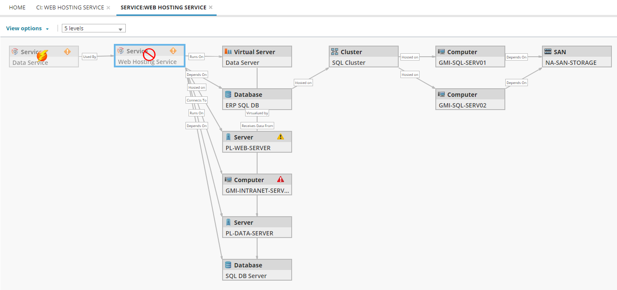Viewport: 617px width, 290px height.
Task: Click the lightning bolt icon on Data Service
Action: [42, 55]
